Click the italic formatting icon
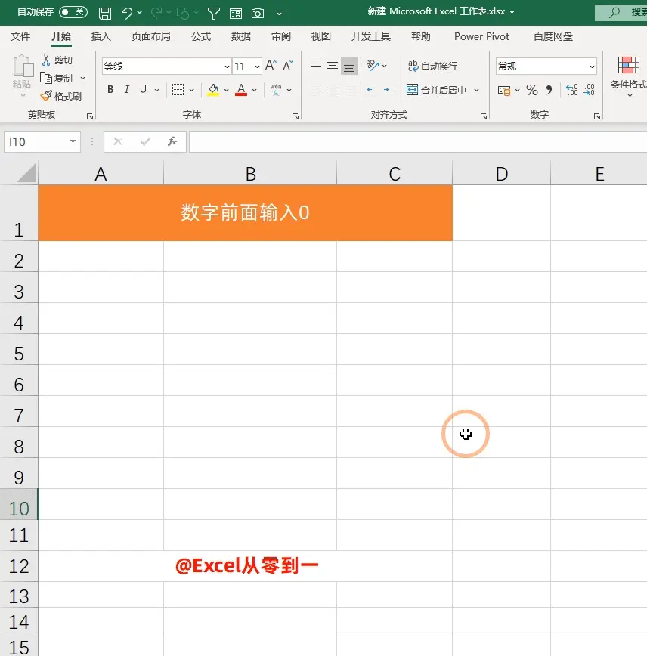This screenshot has height=656, width=647. point(125,90)
